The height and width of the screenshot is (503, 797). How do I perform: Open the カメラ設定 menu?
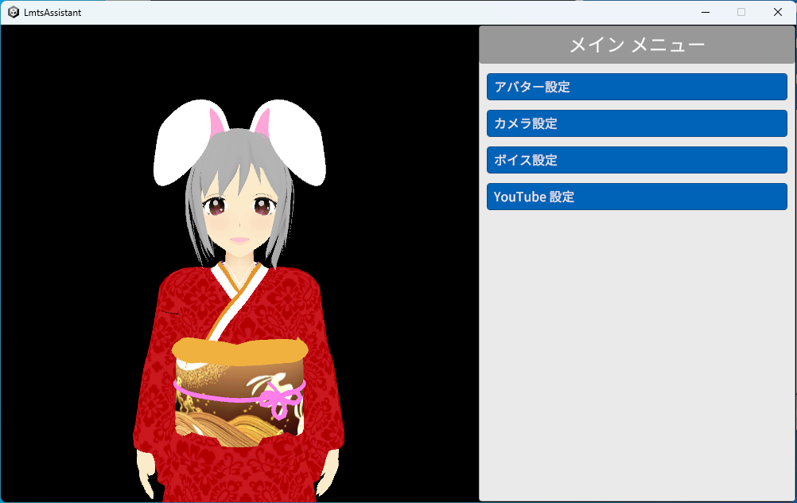[x=637, y=123]
